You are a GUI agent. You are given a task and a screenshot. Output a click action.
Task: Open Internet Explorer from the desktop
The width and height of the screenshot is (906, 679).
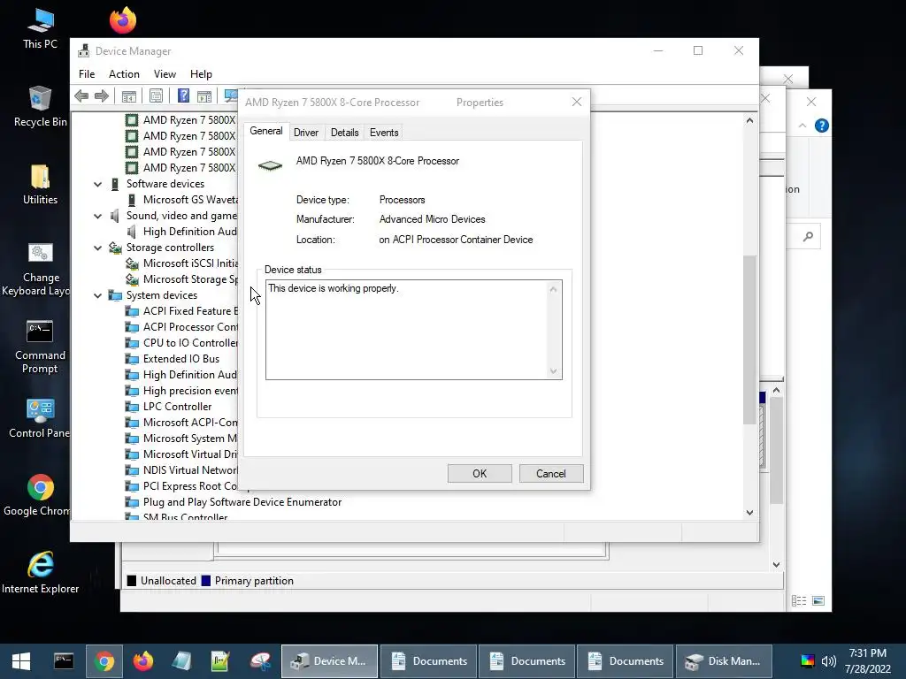(40, 573)
